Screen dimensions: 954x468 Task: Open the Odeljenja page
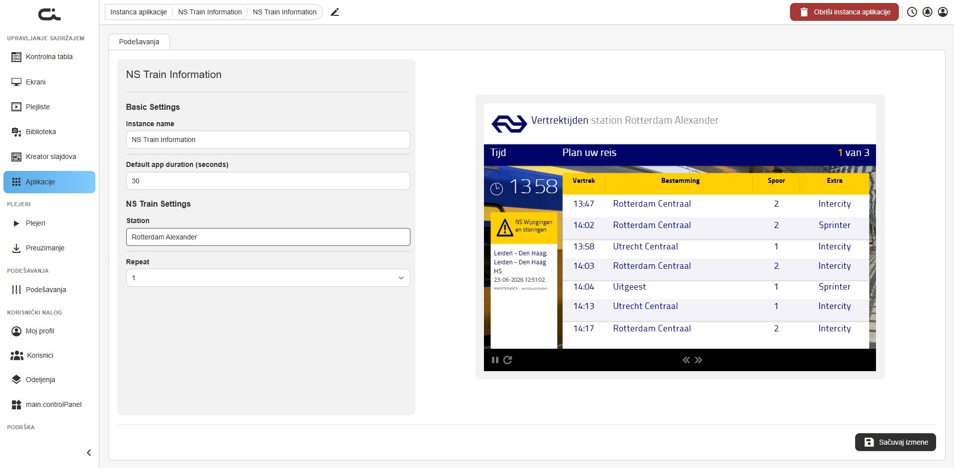[x=49, y=380]
